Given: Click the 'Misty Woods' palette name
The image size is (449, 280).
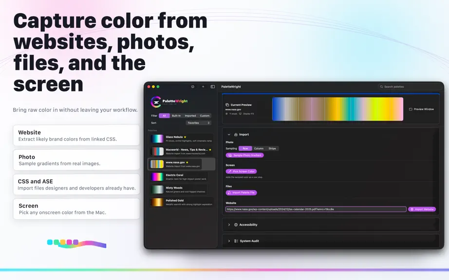Looking at the screenshot, I should (174, 188).
